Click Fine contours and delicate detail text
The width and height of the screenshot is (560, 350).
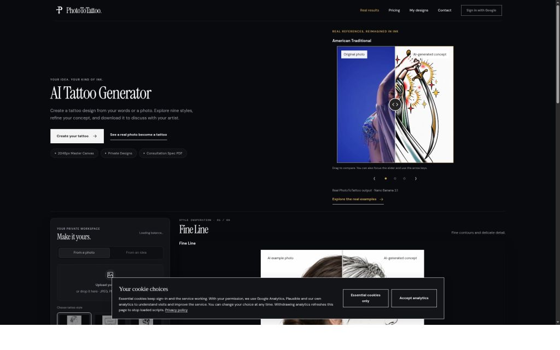pos(478,232)
